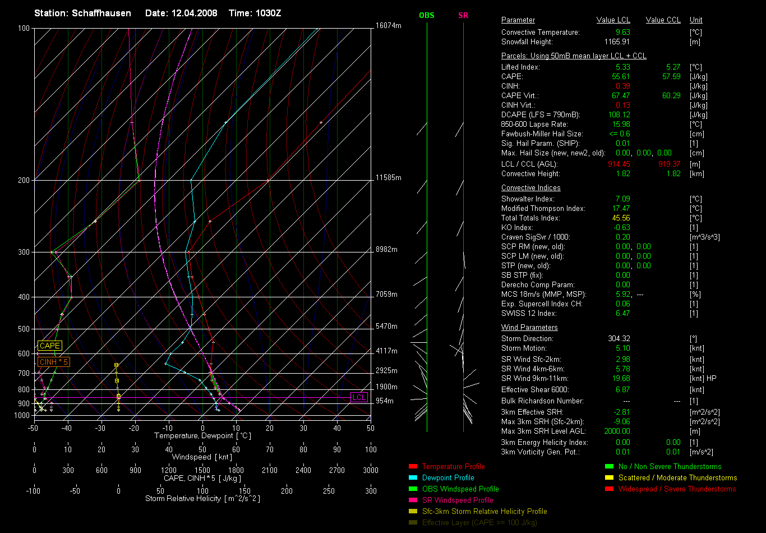Click the red Widespread / Severe Thunderstorms swatch
Viewport: 766px width, 533px height.
click(609, 489)
